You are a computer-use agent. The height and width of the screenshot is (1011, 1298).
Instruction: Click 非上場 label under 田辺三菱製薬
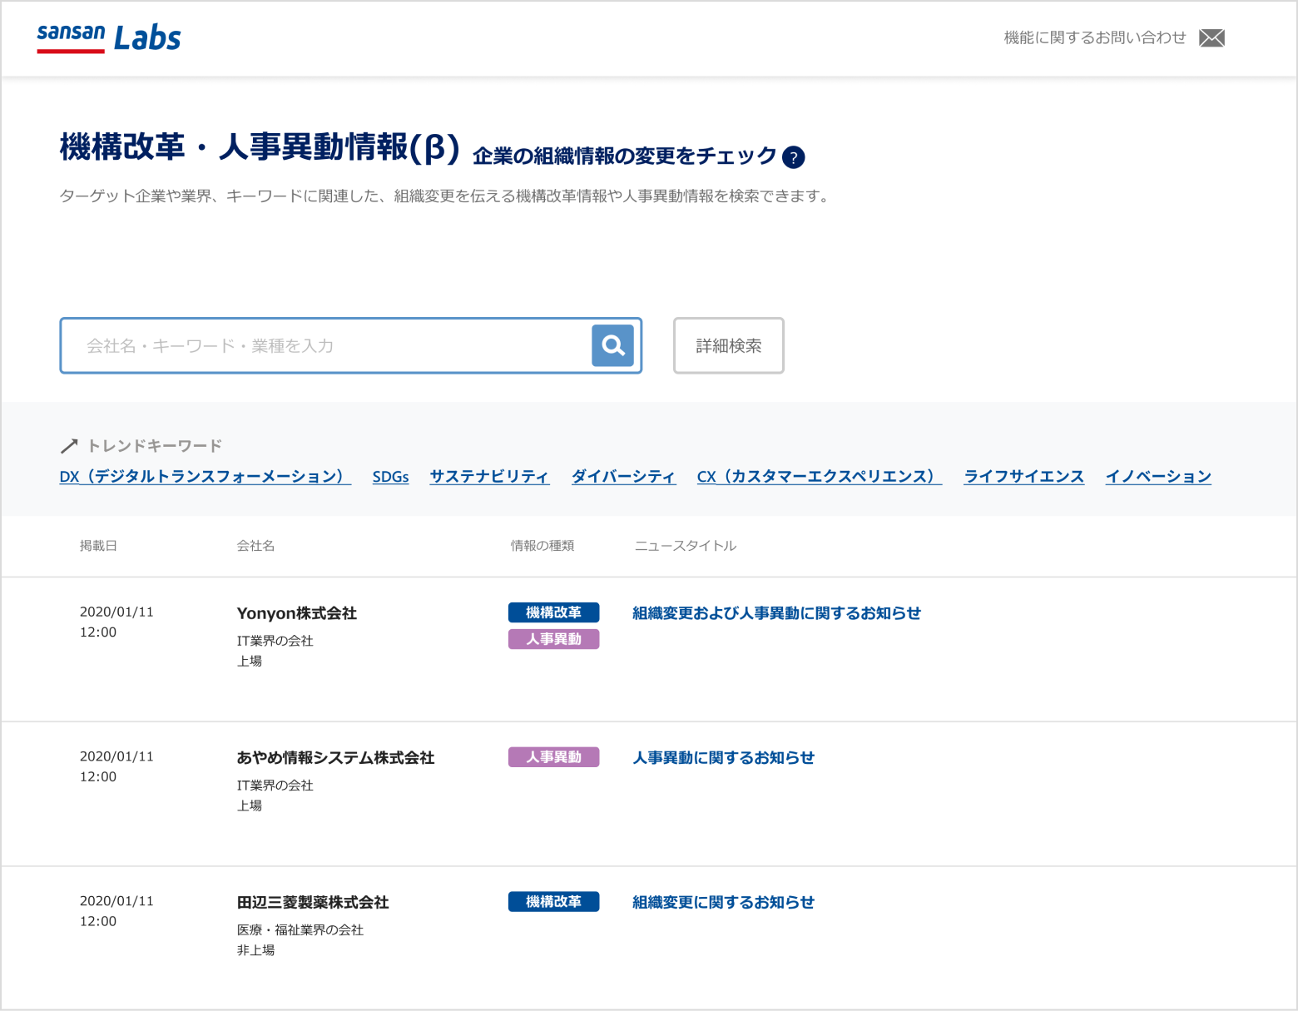click(x=255, y=950)
